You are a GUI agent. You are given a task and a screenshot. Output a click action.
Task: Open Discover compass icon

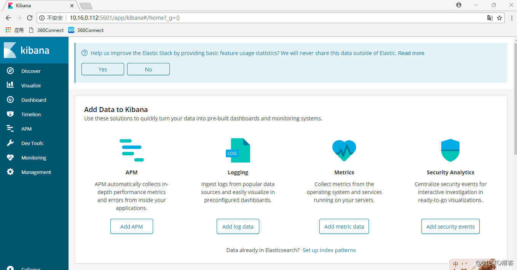tap(10, 71)
